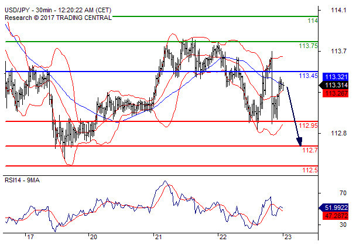Click the green 113.75 resistance label
356x248 pixels.
[309, 46]
